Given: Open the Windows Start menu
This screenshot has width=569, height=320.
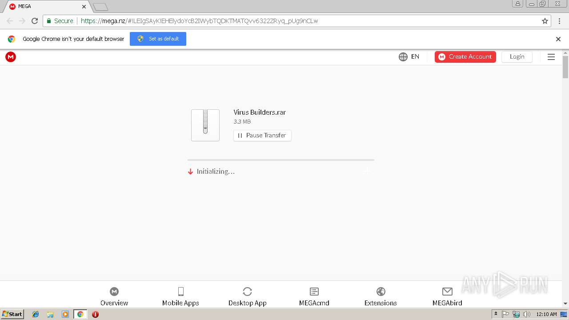Looking at the screenshot, I should click(12, 314).
